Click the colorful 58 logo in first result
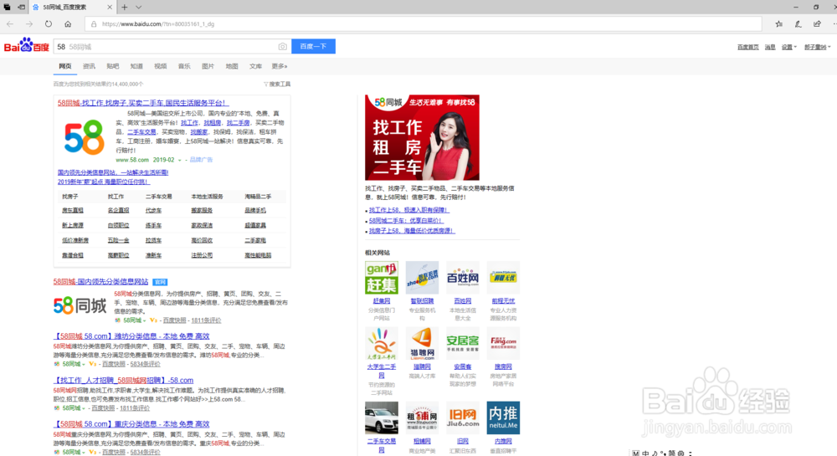 click(84, 137)
